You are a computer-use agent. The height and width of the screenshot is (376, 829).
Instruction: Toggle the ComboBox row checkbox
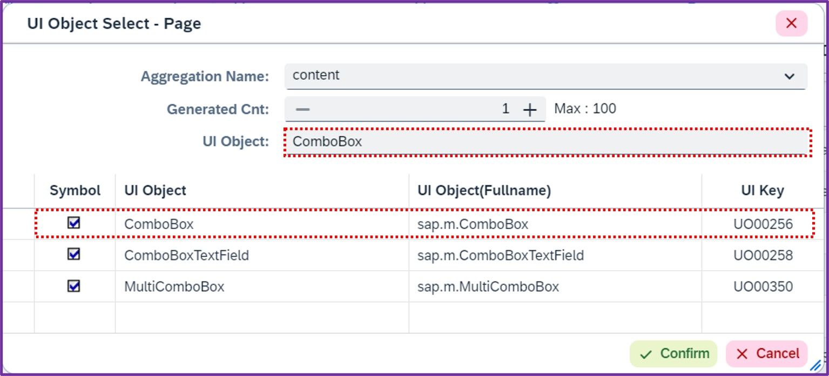point(74,223)
